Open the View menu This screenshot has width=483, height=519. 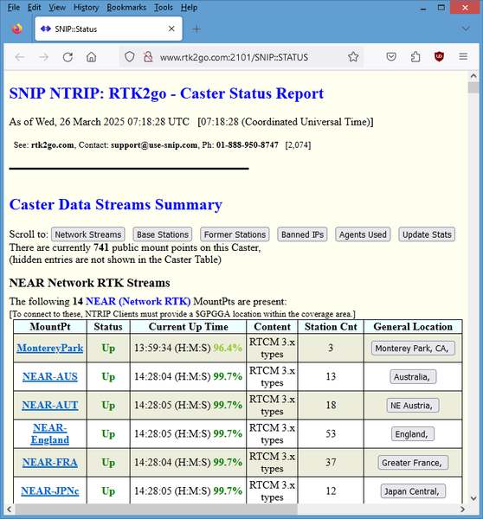(x=57, y=7)
